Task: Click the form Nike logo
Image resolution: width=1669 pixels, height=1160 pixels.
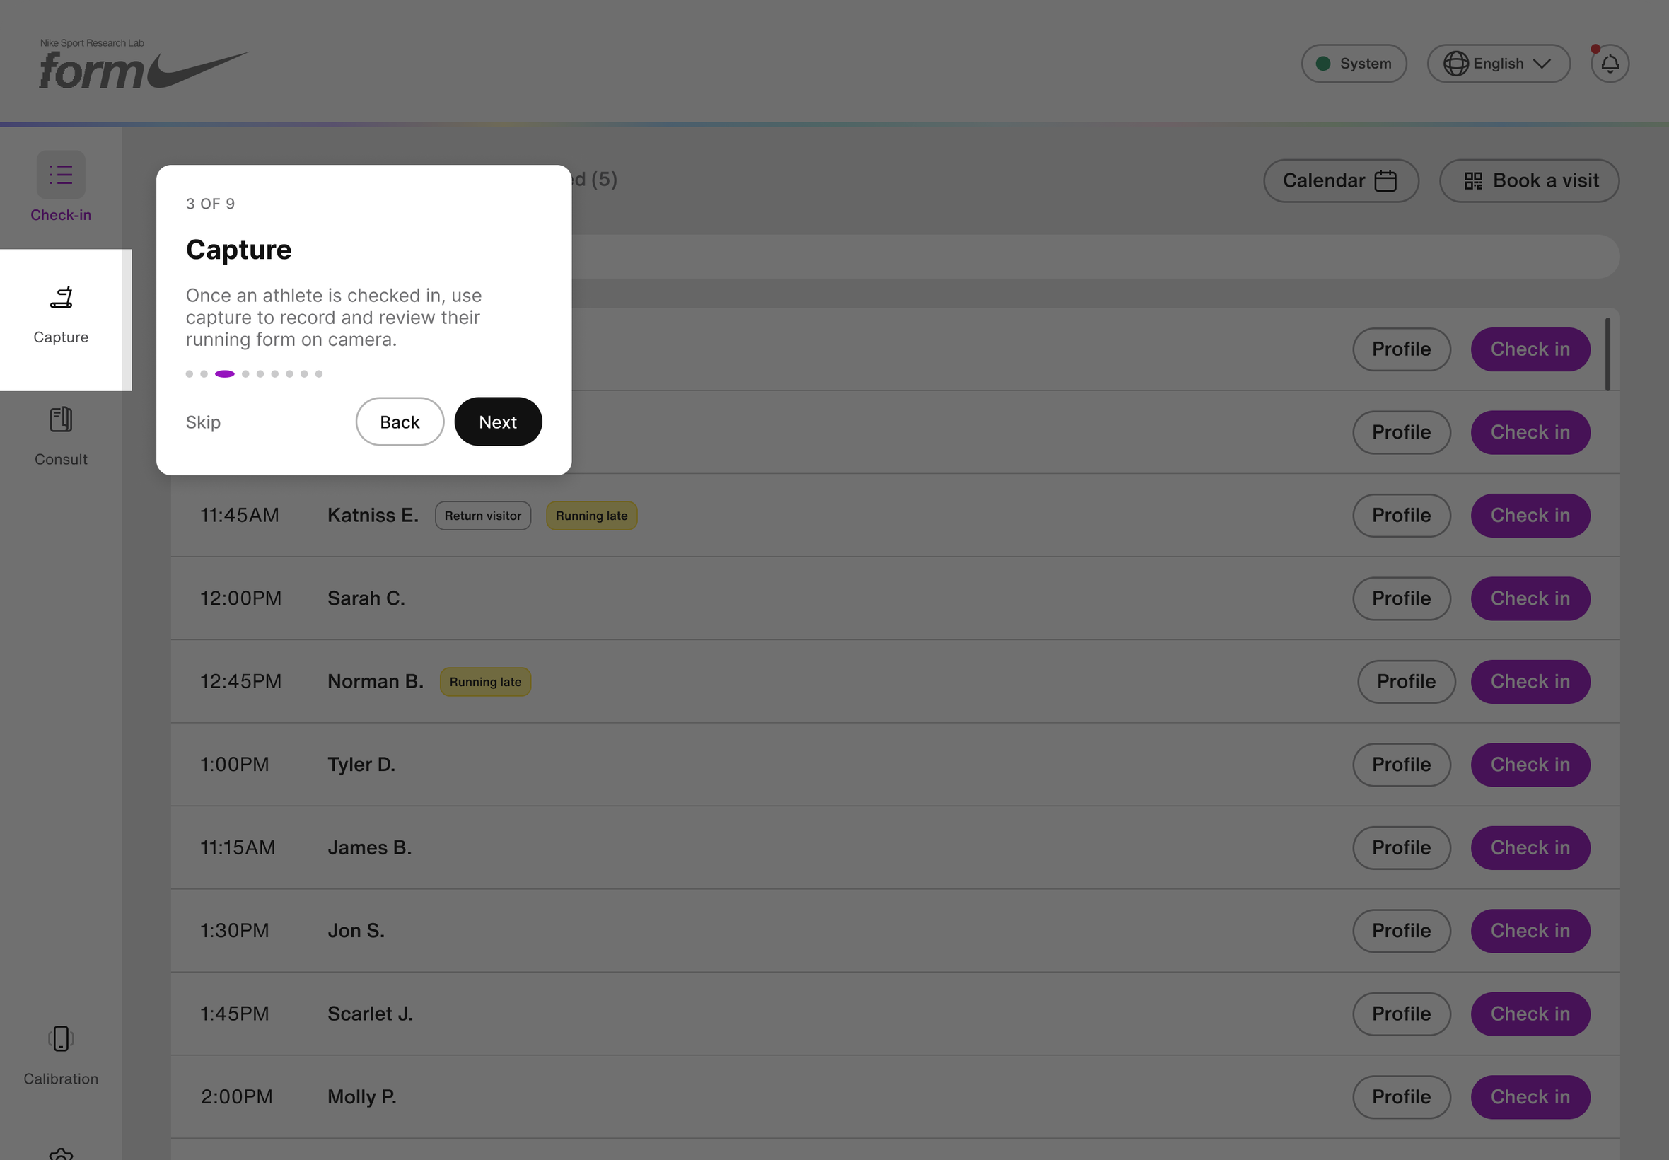Action: pyautogui.click(x=144, y=64)
